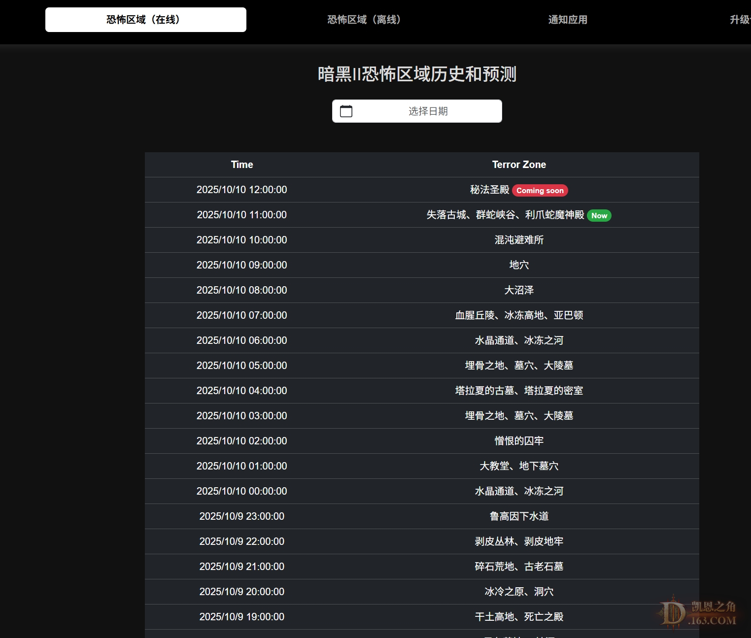This screenshot has width=751, height=638.
Task: Click the green Now badge
Action: click(599, 216)
